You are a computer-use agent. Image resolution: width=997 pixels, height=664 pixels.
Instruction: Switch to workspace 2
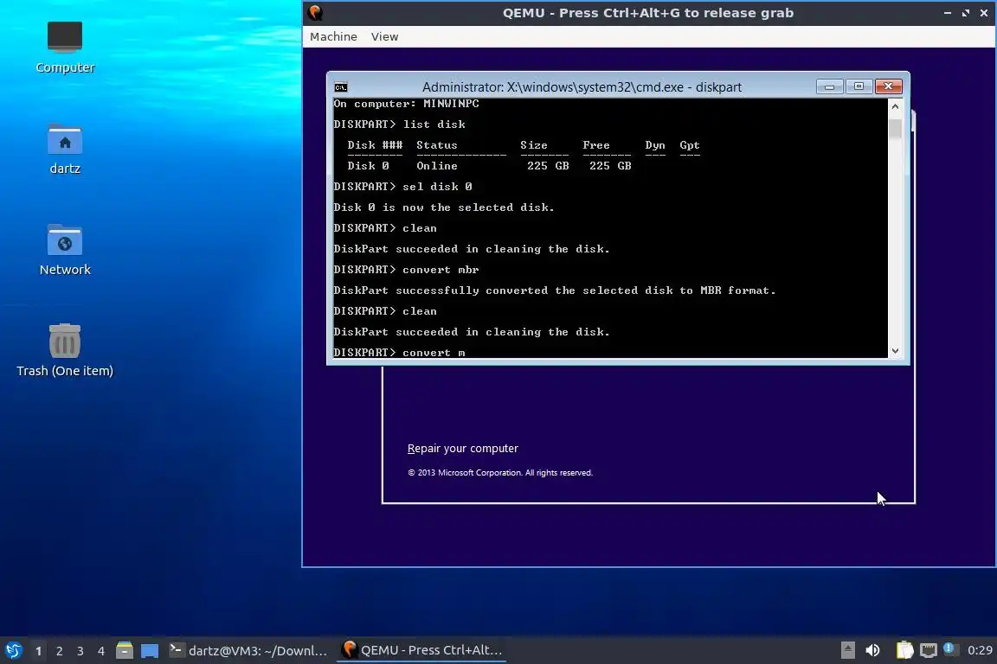pos(60,651)
